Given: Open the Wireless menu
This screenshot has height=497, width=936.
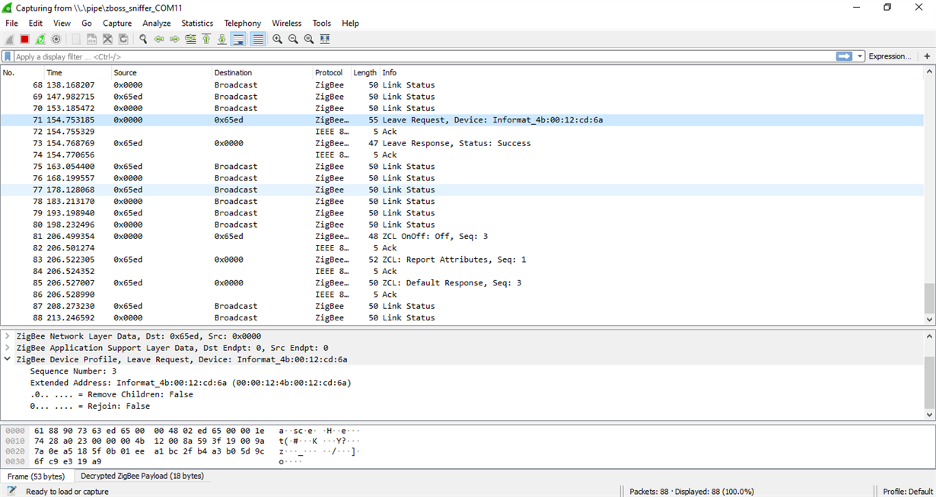Looking at the screenshot, I should point(287,23).
